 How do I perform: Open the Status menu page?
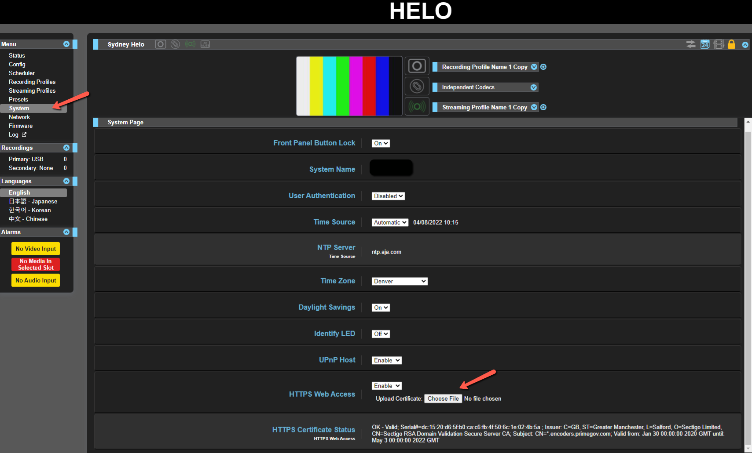pyautogui.click(x=17, y=55)
